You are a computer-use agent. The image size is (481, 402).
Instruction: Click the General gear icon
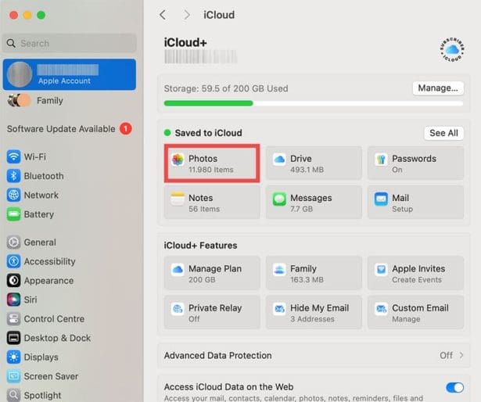(x=13, y=242)
